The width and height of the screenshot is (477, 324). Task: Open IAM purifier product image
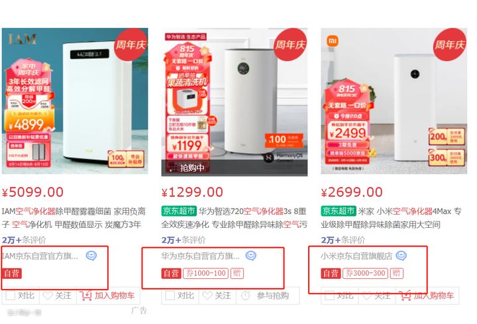[x=75, y=101]
